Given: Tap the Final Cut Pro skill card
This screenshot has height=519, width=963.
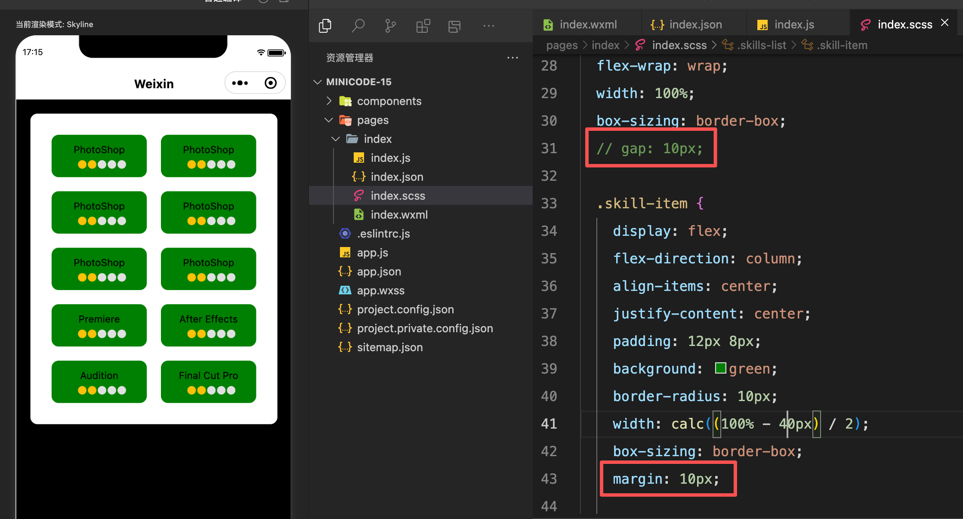Looking at the screenshot, I should tap(209, 382).
